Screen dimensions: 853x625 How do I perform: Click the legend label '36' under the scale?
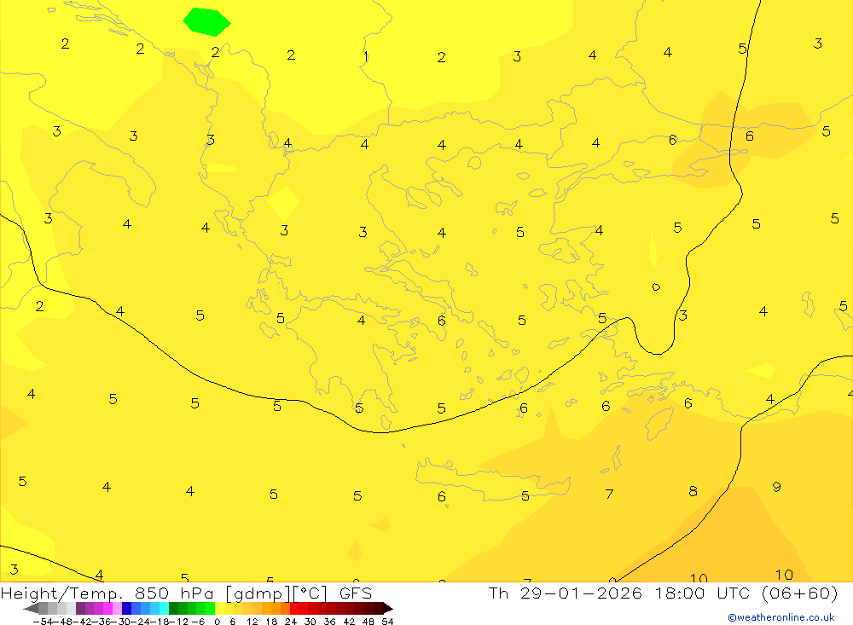[329, 622]
